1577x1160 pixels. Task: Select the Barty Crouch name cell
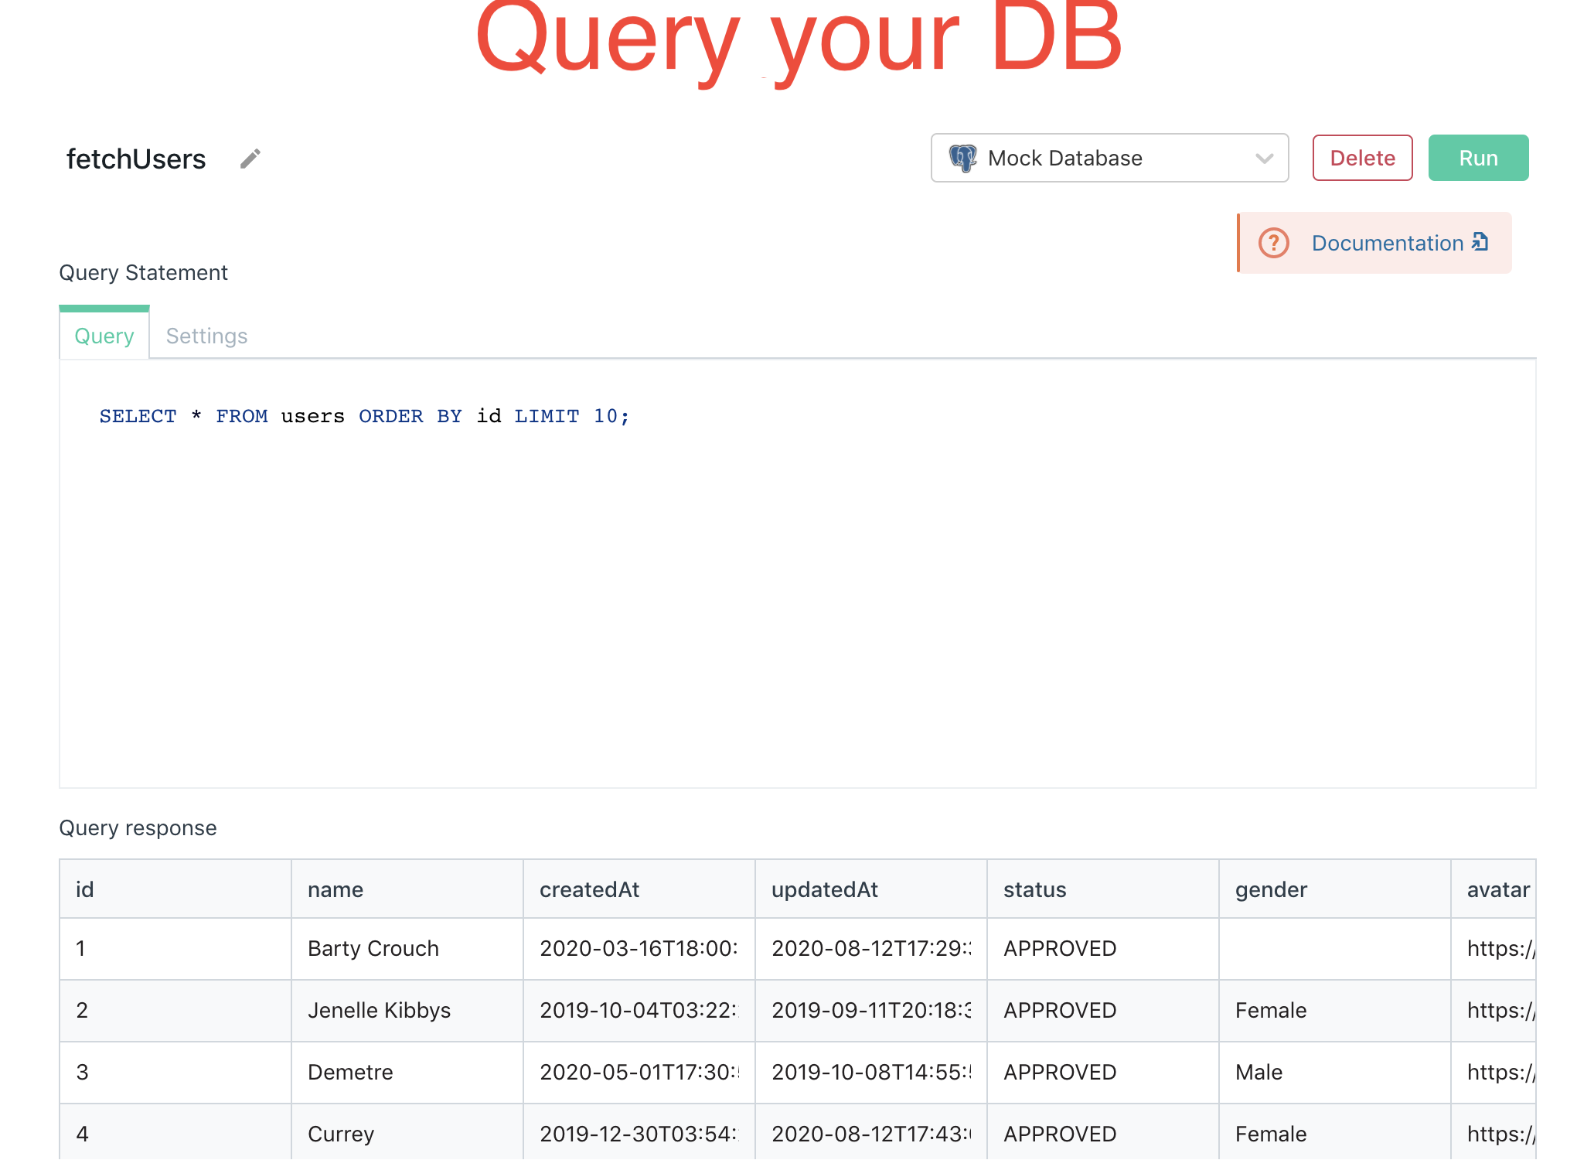click(373, 948)
